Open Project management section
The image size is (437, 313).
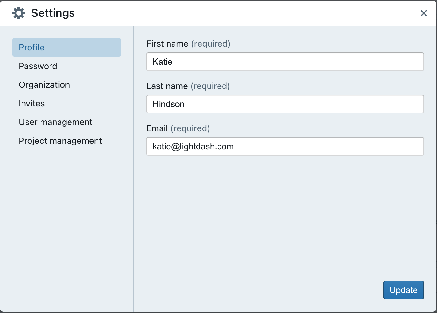[67, 141]
